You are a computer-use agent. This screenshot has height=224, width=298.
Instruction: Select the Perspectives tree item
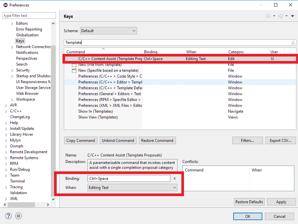click(x=27, y=58)
